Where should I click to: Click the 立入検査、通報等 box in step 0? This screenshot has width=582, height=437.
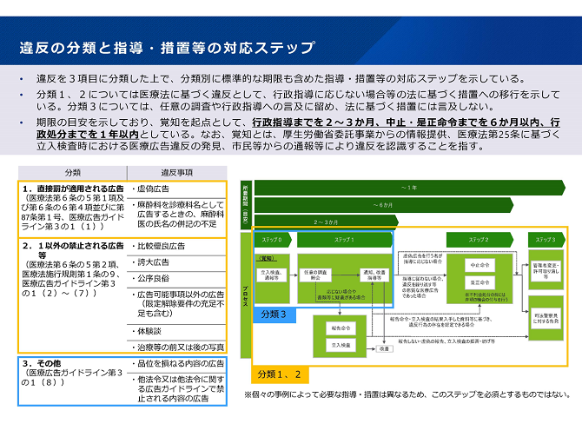tap(272, 275)
